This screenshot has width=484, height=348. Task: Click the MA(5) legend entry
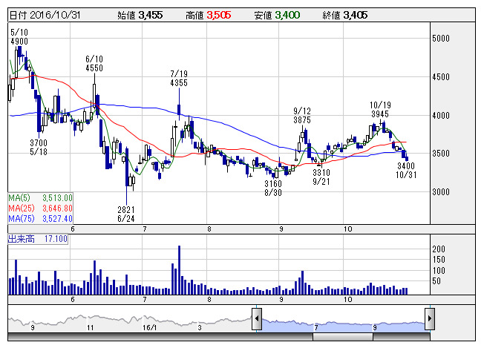[40, 198]
